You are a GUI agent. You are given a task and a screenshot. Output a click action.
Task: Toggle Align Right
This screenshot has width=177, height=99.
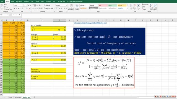pos(37,9)
